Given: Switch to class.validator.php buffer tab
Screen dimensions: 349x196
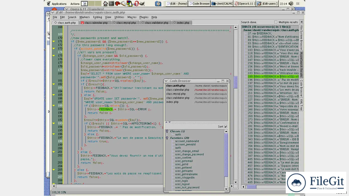Looking at the screenshot, I should point(155,23).
